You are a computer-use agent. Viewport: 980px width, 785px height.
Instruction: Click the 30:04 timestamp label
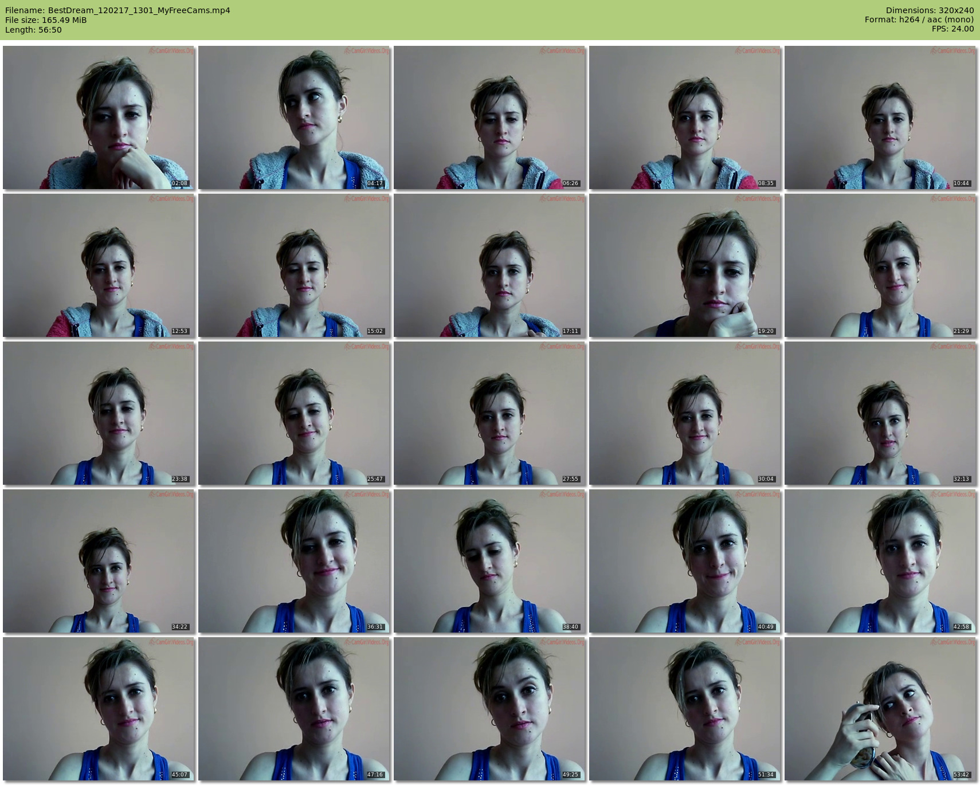[x=766, y=479]
